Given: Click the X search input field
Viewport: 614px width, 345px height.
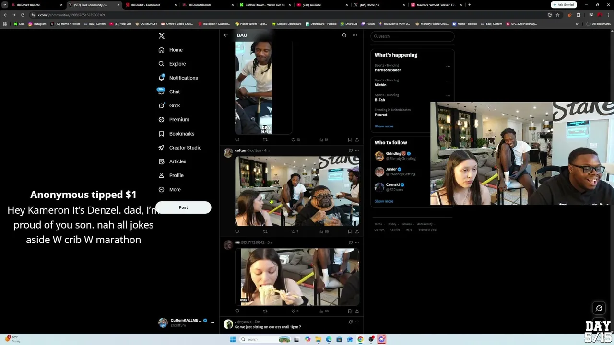Looking at the screenshot, I should (413, 36).
